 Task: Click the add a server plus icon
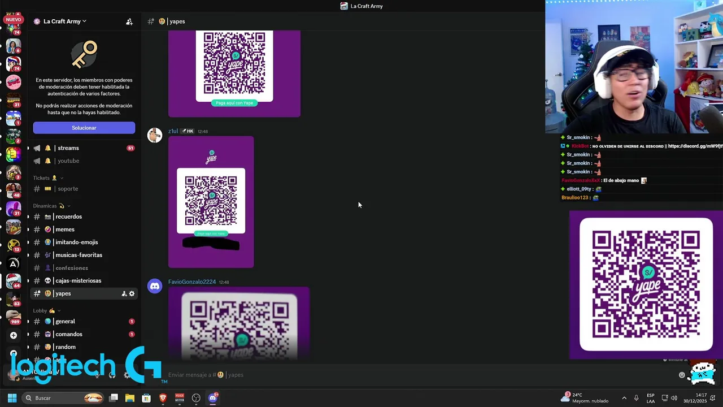tap(14, 335)
